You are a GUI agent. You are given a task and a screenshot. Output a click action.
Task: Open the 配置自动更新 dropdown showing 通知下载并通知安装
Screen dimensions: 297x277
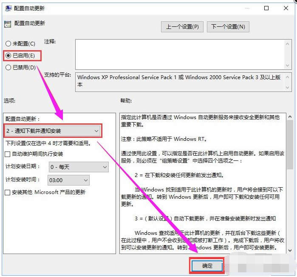(53, 131)
